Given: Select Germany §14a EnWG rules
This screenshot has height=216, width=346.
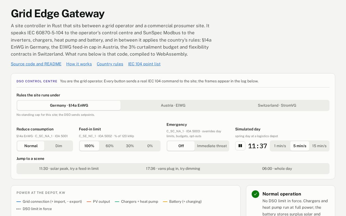Looking at the screenshot, I should (x=69, y=105).
